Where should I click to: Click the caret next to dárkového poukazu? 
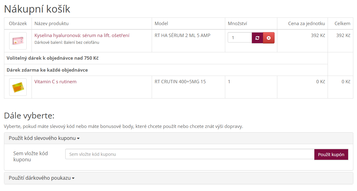[x=73, y=178]
